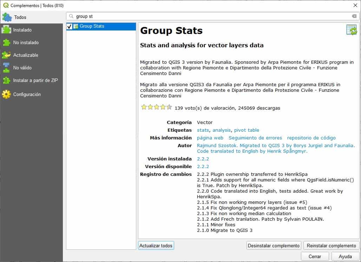Click the No válido broken plugin icon

[x=6, y=68]
